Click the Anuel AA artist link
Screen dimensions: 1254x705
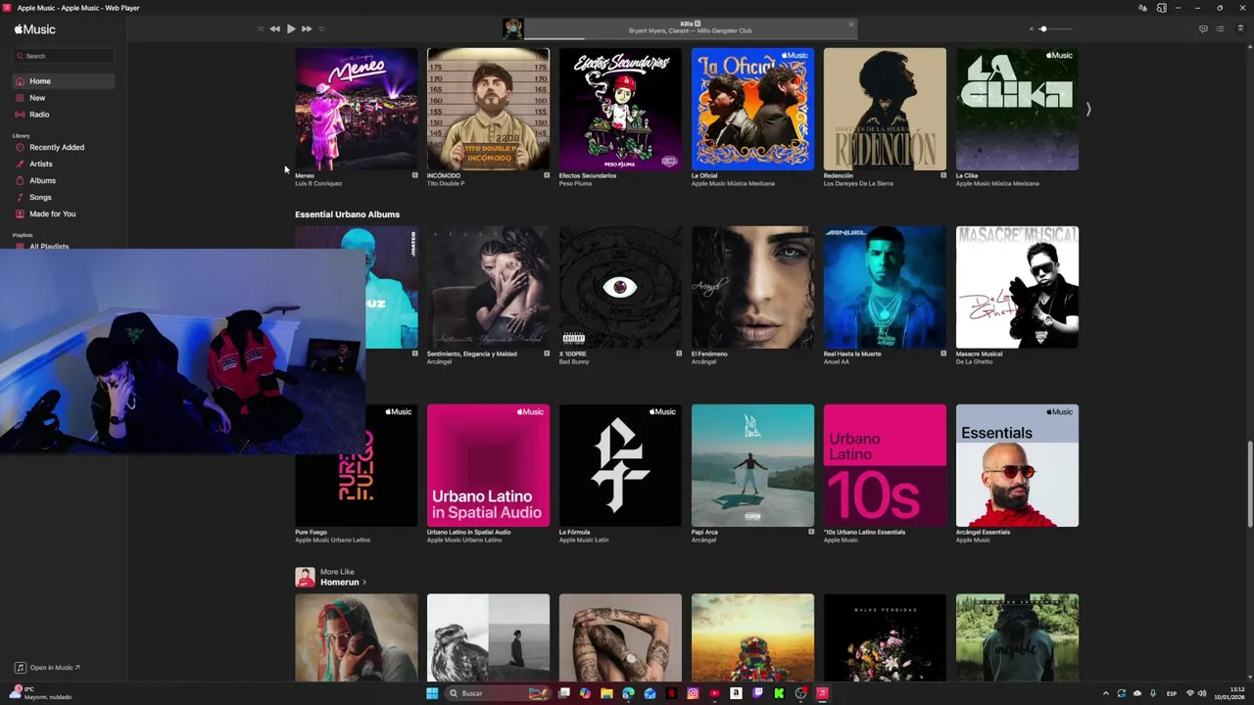[837, 362]
